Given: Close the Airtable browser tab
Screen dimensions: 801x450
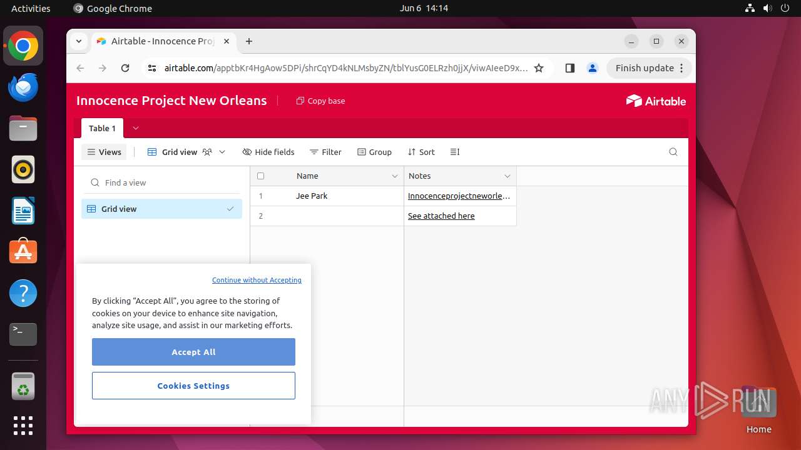Looking at the screenshot, I should 227,41.
